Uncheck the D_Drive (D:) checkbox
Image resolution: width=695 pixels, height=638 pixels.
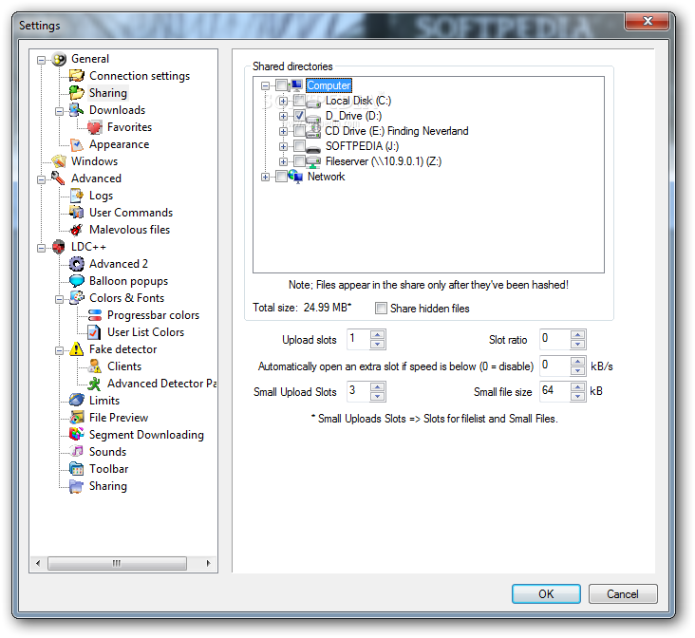(x=300, y=116)
